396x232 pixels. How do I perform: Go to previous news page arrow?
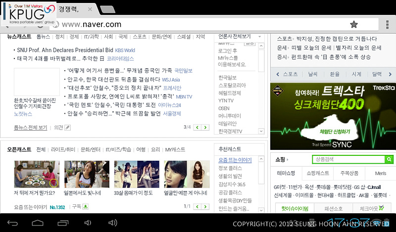coord(197,127)
